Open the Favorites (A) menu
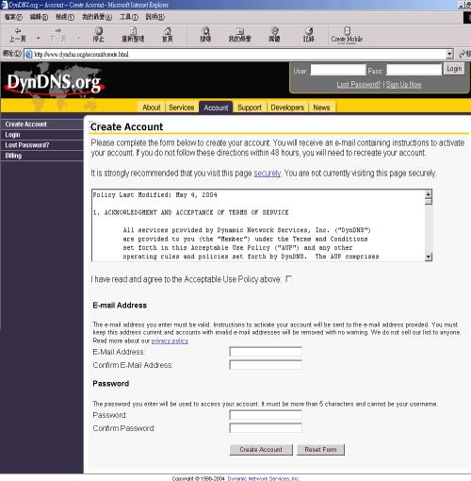 (97, 17)
